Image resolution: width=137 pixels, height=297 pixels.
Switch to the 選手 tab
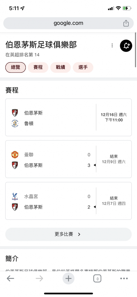(83, 67)
